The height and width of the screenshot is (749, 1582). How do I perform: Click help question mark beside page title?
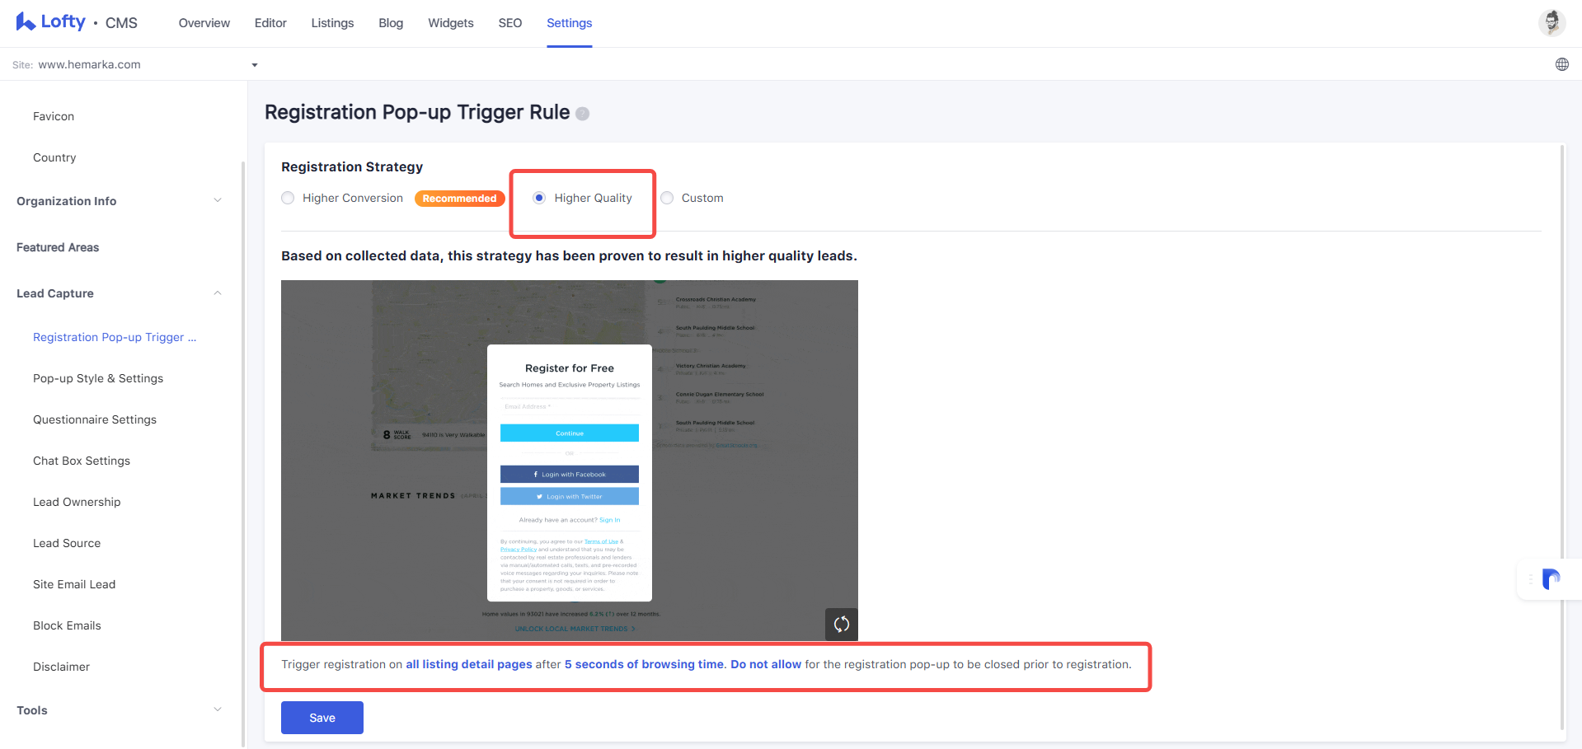coord(582,114)
